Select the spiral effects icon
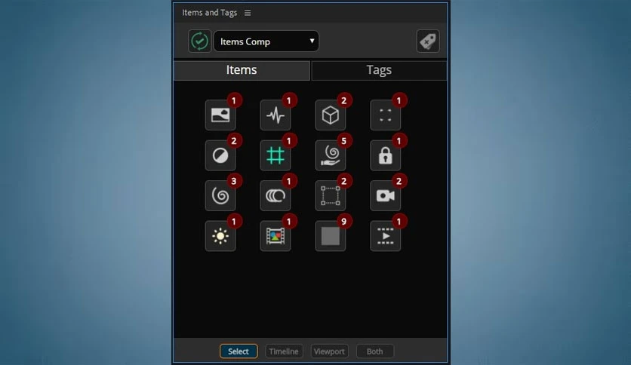 [x=220, y=196]
